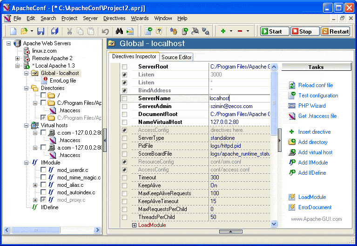The width and height of the screenshot is (357, 246).
Task: Collapse the Virtual hosts tree node
Action: click(x=27, y=125)
